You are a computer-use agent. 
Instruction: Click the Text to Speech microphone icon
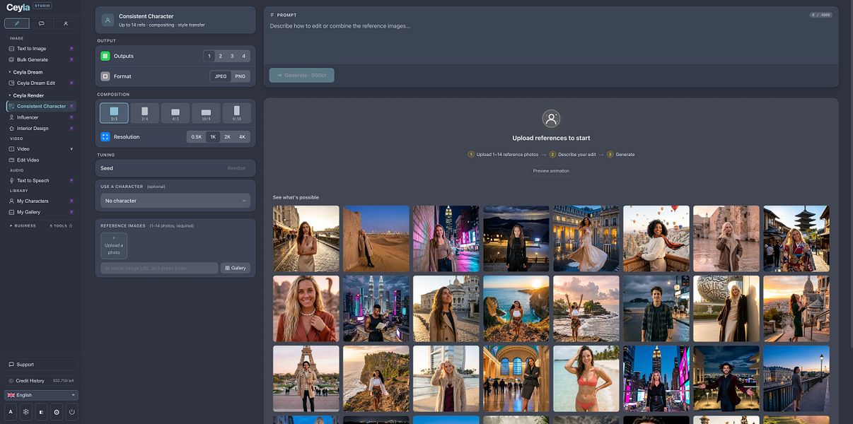[x=11, y=180]
